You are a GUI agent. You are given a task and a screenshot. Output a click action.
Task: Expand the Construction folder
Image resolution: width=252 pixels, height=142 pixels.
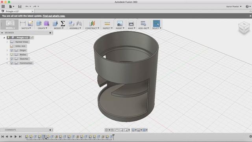pos(7,63)
